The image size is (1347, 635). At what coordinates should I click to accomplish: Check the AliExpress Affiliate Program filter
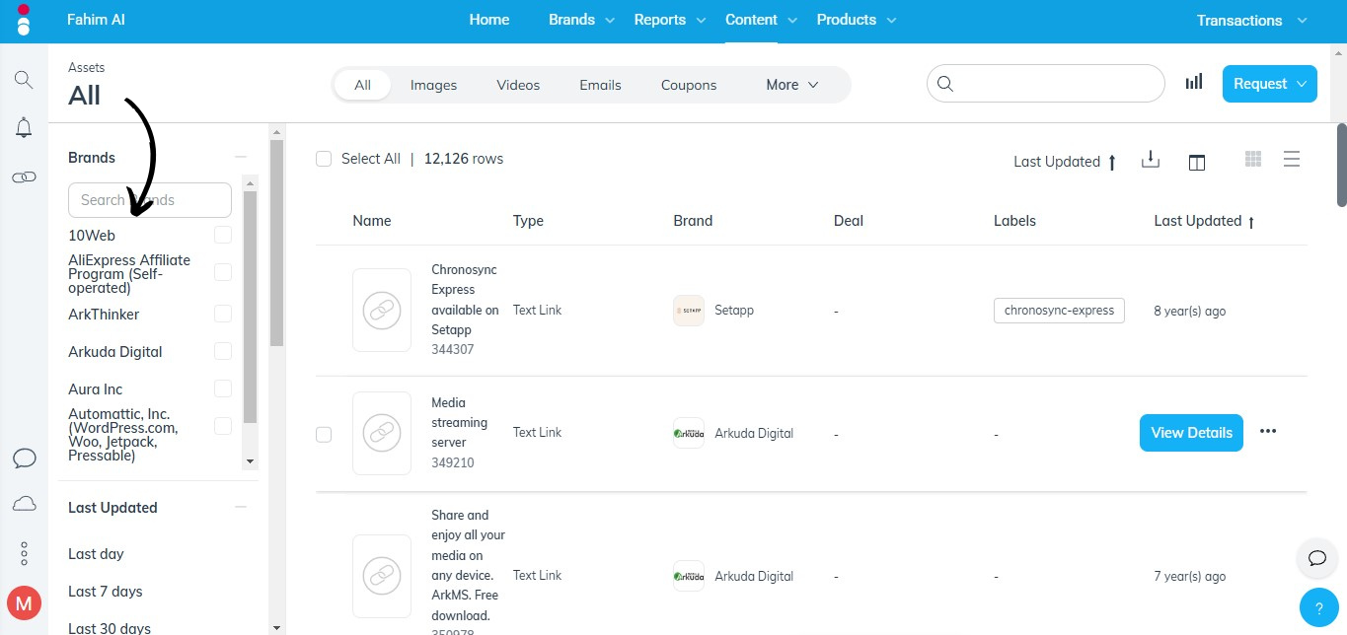coord(223,272)
